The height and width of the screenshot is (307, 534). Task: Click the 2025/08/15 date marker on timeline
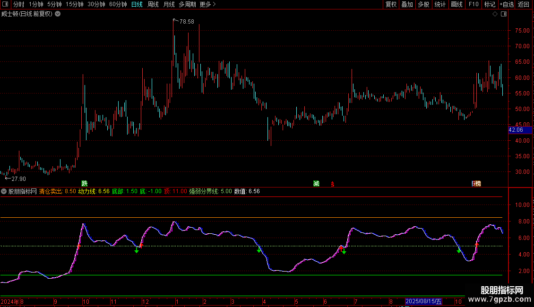[424, 301]
